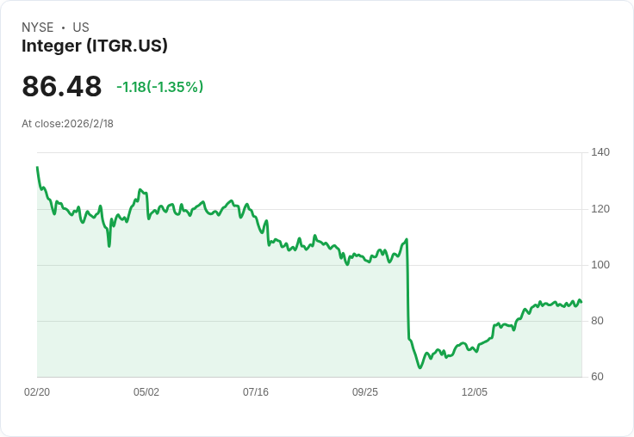Click the 140 y-axis label
This screenshot has width=634, height=437.
pyautogui.click(x=600, y=152)
